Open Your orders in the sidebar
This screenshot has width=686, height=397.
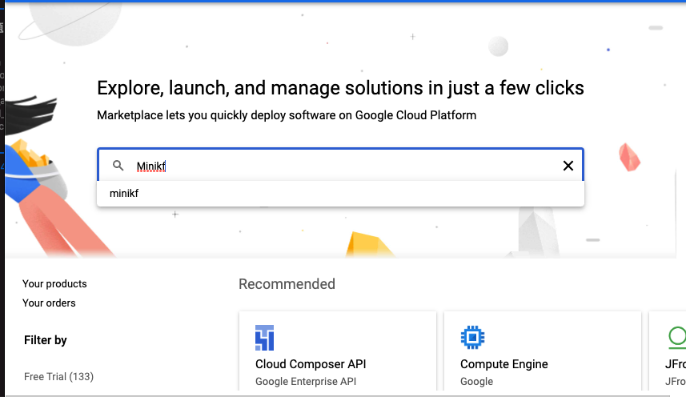[49, 303]
